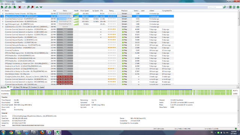Viewport: 240px width, 135px height.
Task: Open Google Chrome from the taskbar
Action: [x=11, y=132]
